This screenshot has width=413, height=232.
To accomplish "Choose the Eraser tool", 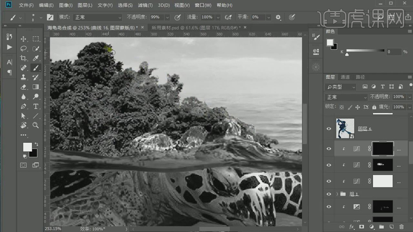I will pyautogui.click(x=23, y=87).
